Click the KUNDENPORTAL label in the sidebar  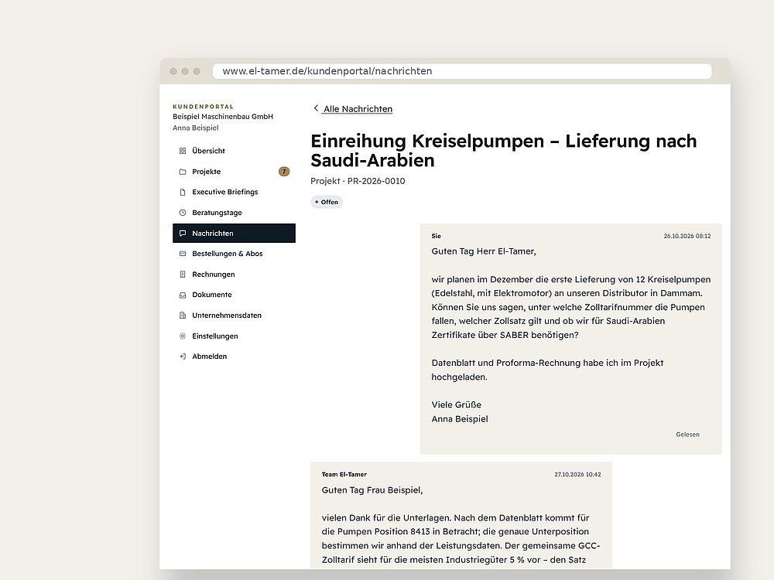coord(203,107)
